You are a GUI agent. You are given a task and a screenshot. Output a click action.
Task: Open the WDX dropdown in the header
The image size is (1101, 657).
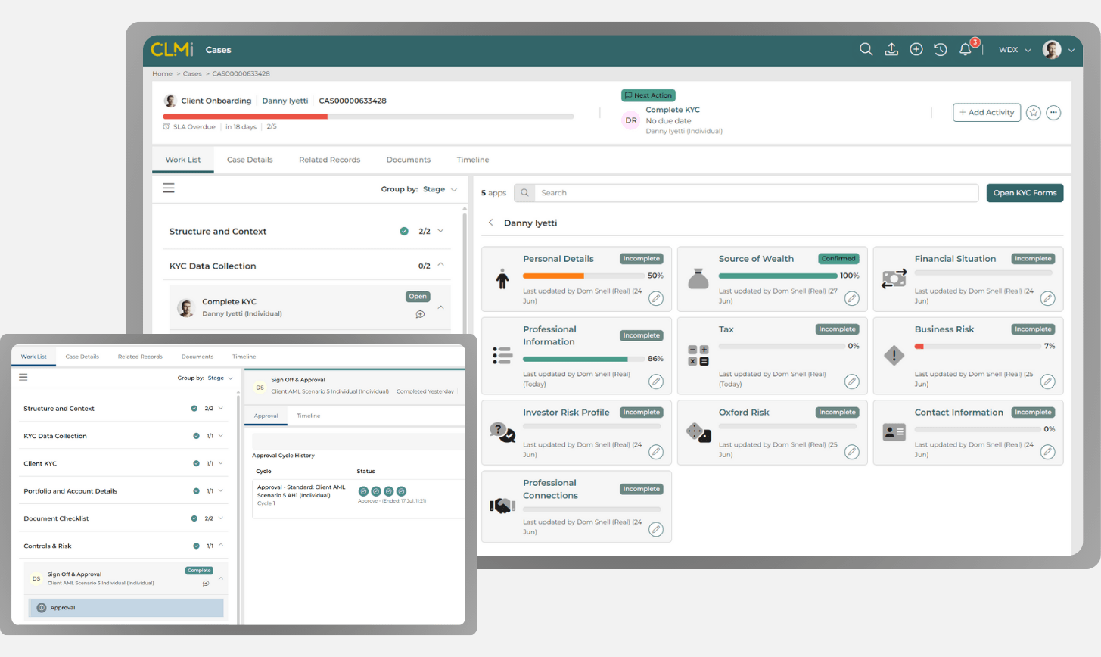[x=1014, y=48]
